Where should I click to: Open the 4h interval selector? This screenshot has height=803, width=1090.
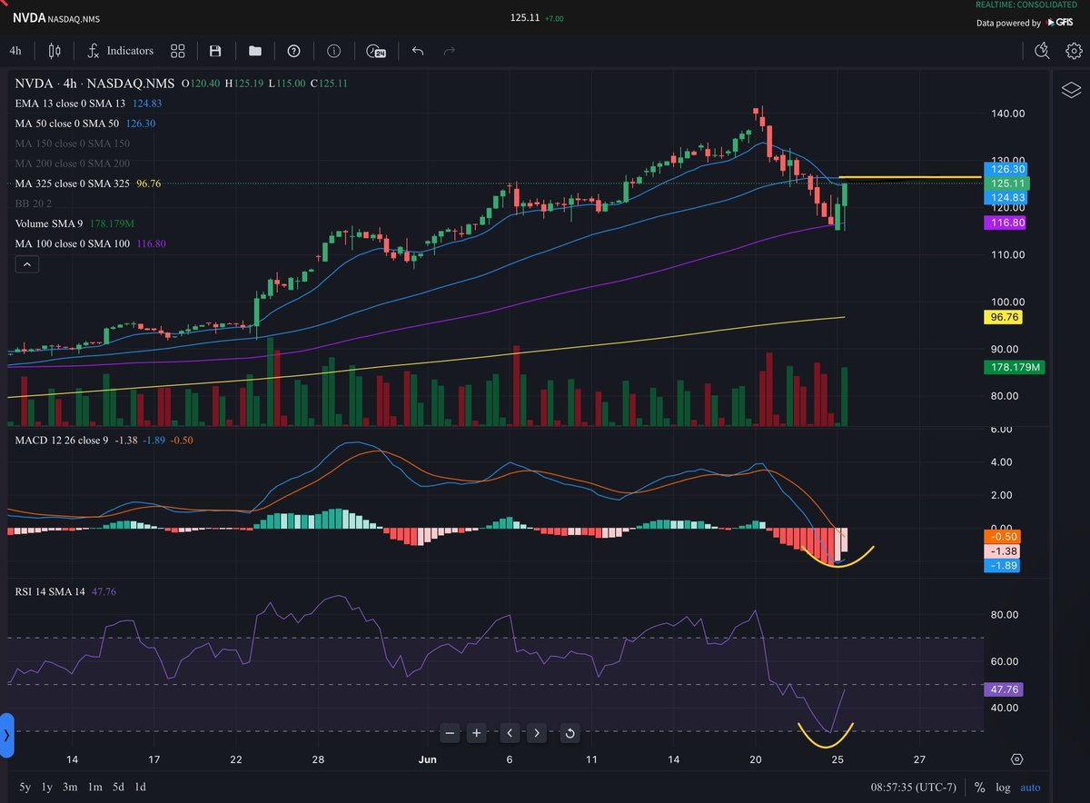pyautogui.click(x=15, y=52)
